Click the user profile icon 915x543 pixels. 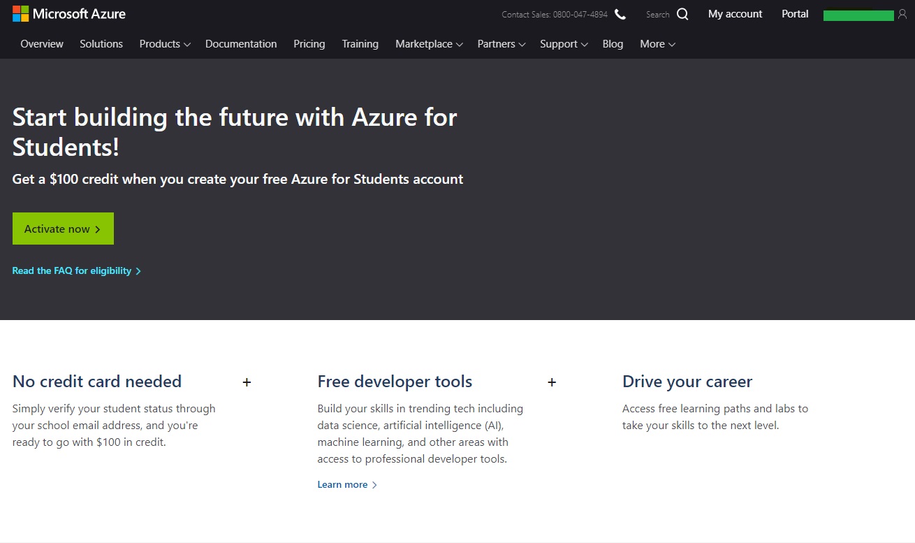pos(902,14)
